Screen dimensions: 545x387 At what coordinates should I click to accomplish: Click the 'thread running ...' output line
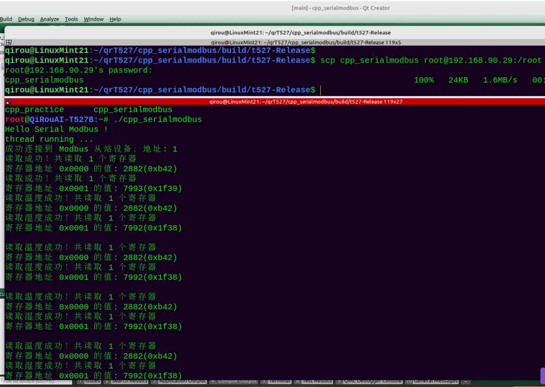point(49,139)
